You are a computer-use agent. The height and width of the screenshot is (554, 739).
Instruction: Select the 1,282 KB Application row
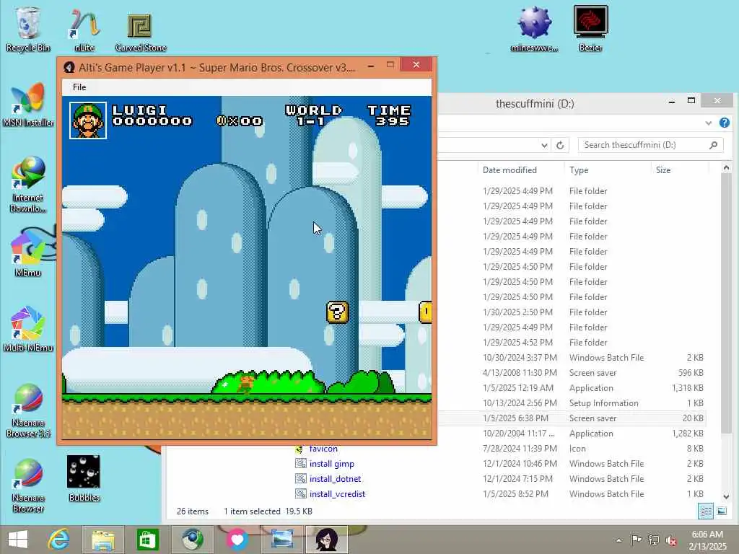[572, 433]
